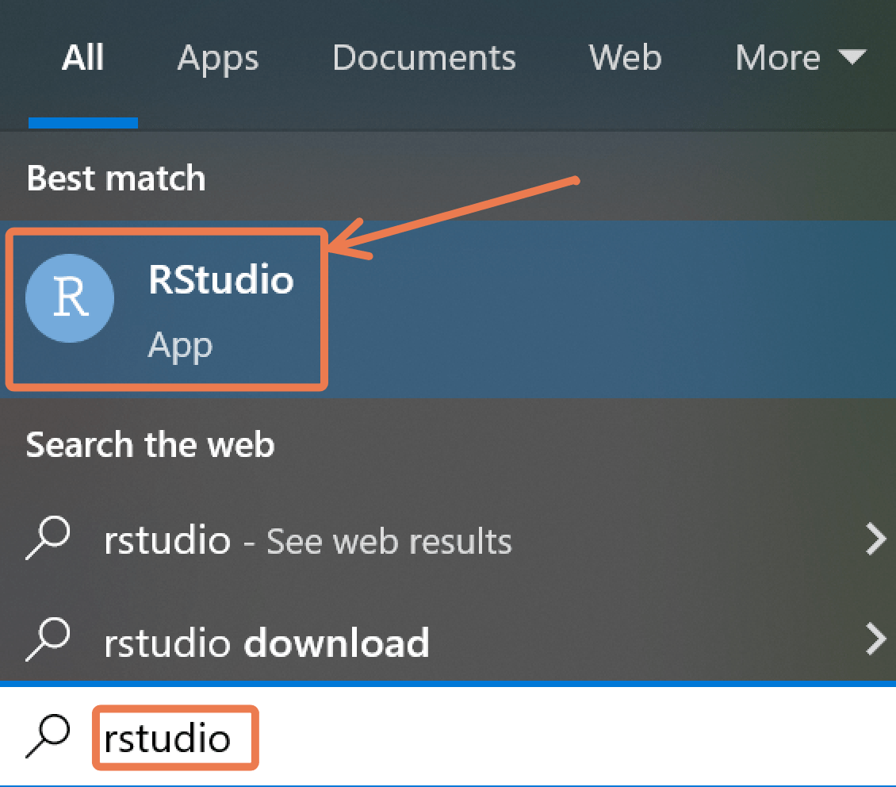Select the Web search filter
Image resolution: width=896 pixels, height=787 pixels.
coord(625,58)
